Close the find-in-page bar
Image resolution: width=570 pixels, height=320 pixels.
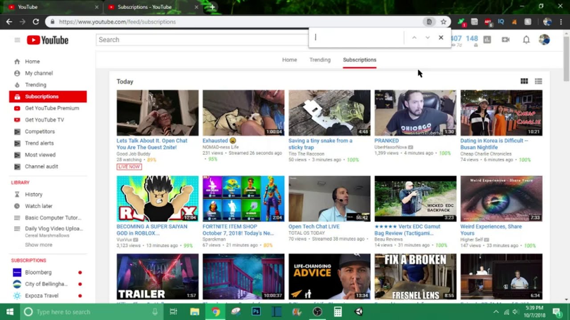pyautogui.click(x=441, y=37)
